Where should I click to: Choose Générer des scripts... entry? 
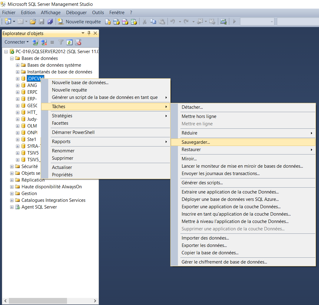click(243, 183)
